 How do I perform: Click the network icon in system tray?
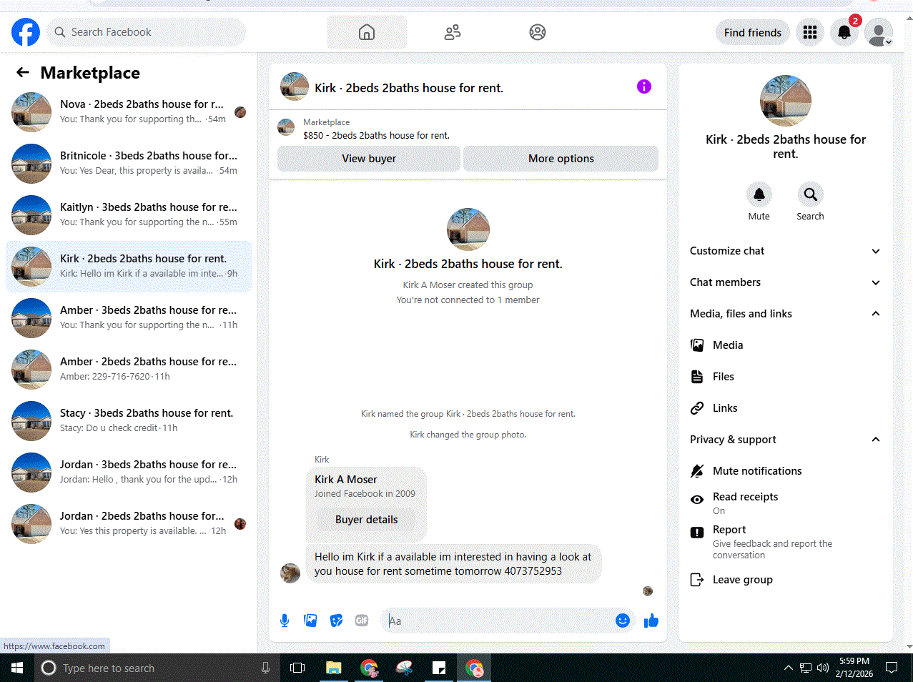point(806,668)
